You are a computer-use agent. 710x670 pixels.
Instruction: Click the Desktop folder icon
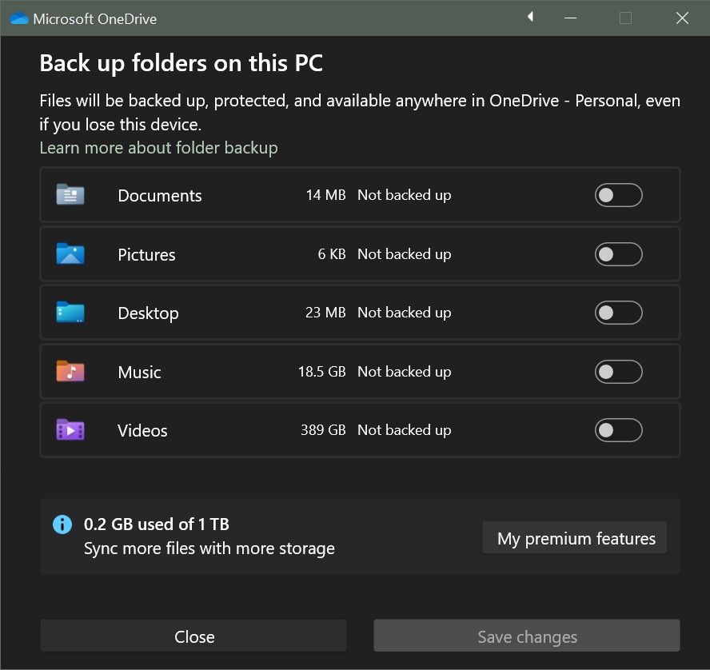click(x=70, y=313)
